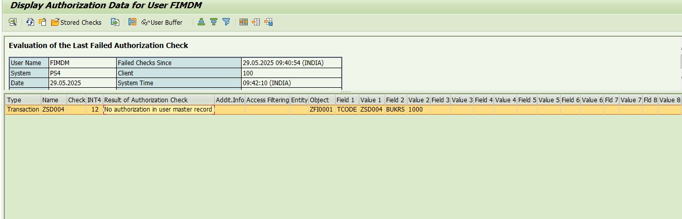Click the select layout icon
Viewport: 682px width, 219px height.
coord(256,22)
